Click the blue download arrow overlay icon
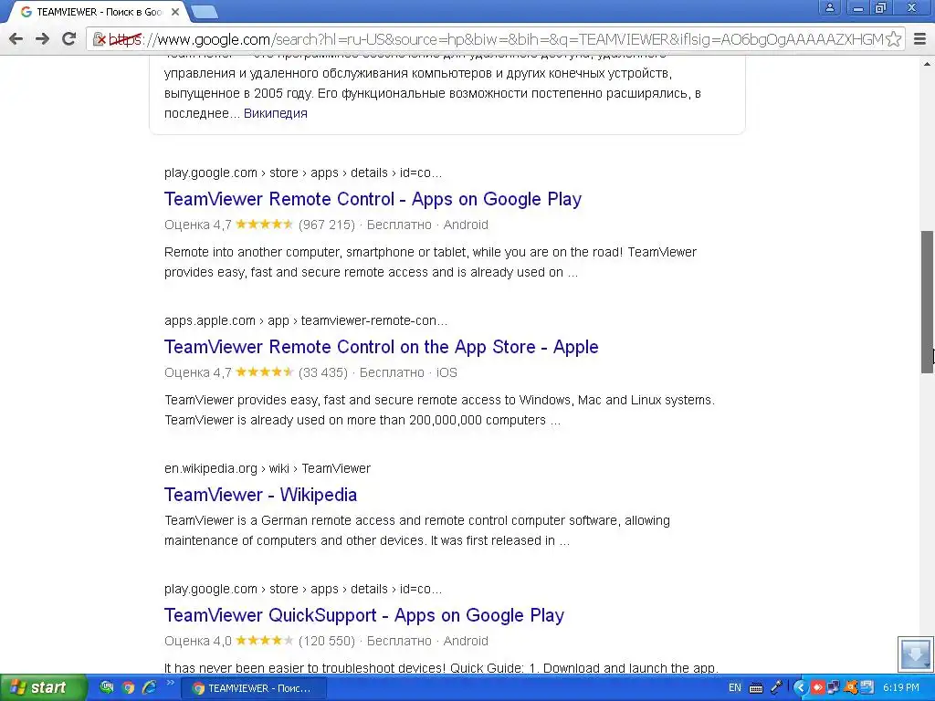The width and height of the screenshot is (935, 701). pyautogui.click(x=915, y=654)
